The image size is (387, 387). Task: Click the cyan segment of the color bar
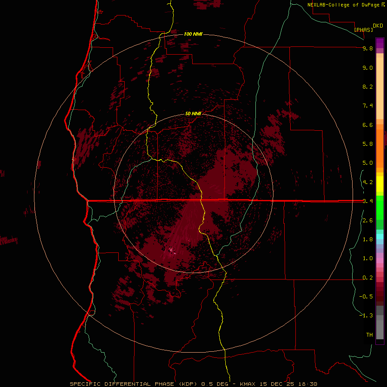pyautogui.click(x=380, y=236)
